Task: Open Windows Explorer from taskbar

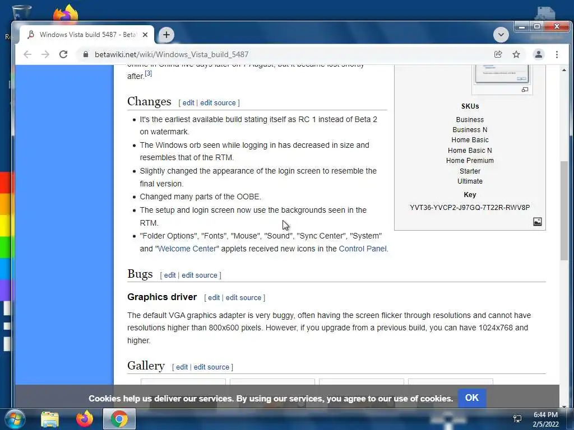Action: pyautogui.click(x=50, y=419)
